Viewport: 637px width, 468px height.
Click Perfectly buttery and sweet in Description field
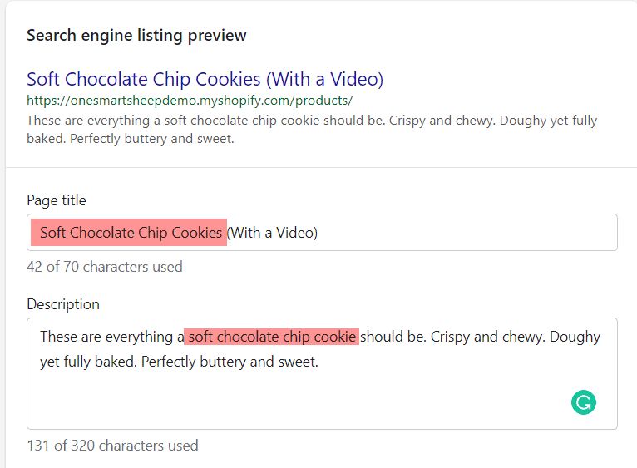pos(230,362)
